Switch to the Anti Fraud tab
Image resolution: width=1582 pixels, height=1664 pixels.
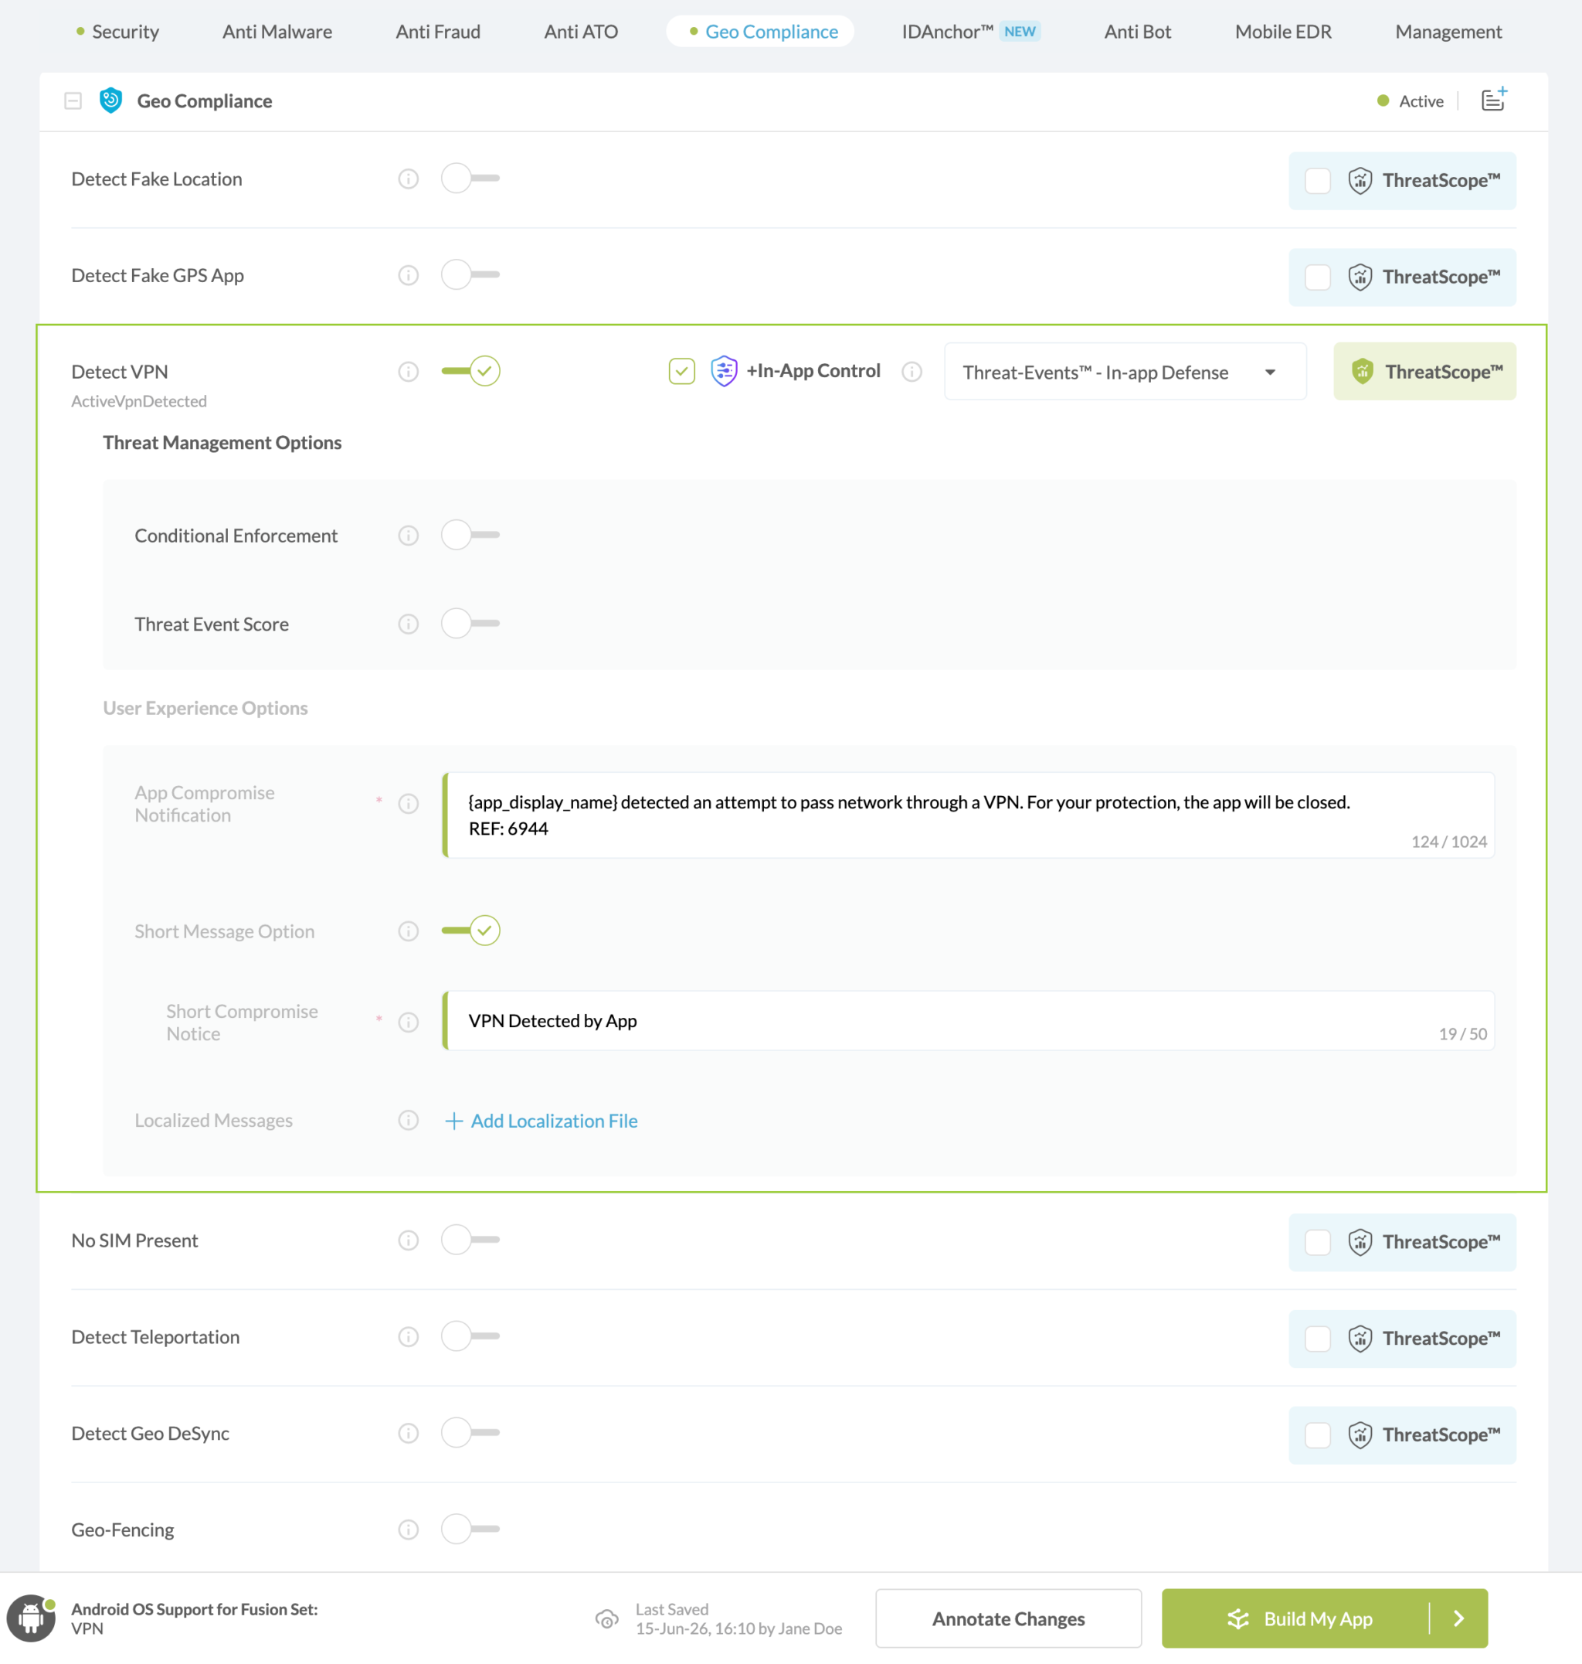coord(438,31)
